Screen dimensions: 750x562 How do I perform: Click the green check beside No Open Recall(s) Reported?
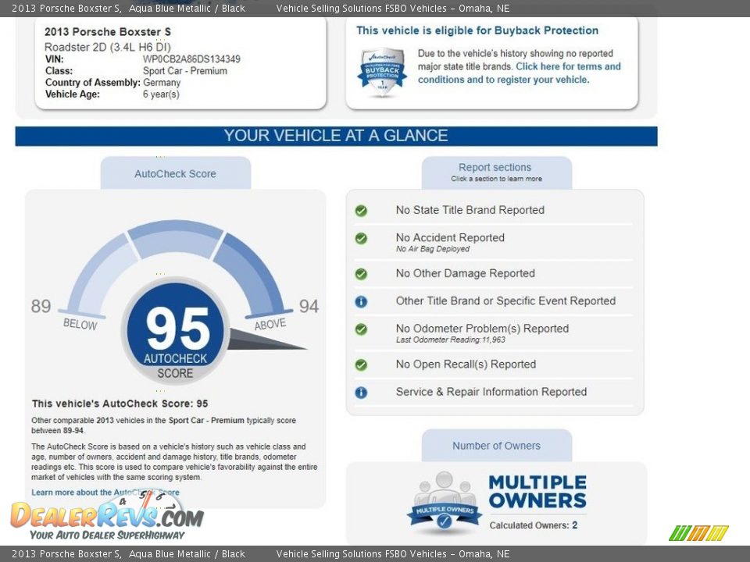tap(361, 365)
